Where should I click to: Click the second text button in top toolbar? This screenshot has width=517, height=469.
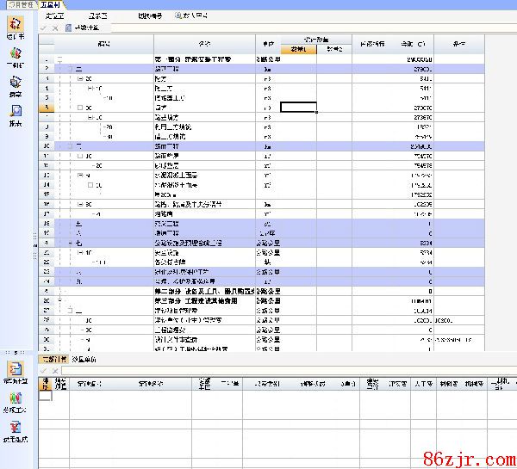click(97, 15)
